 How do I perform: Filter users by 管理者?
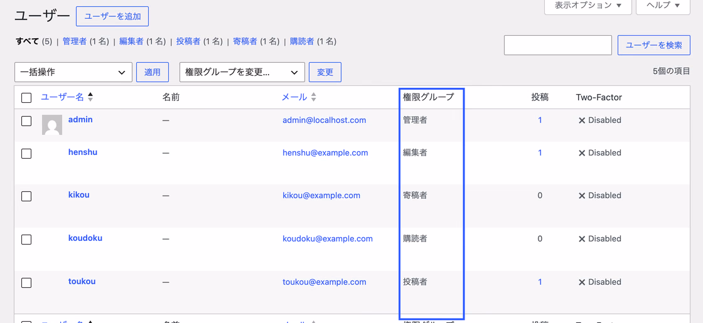click(75, 41)
